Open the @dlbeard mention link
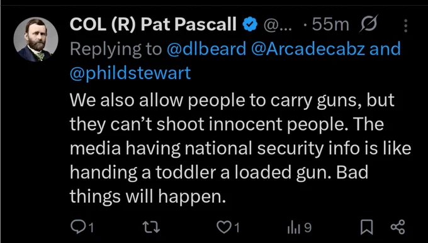The height and width of the screenshot is (243, 428). 206,49
